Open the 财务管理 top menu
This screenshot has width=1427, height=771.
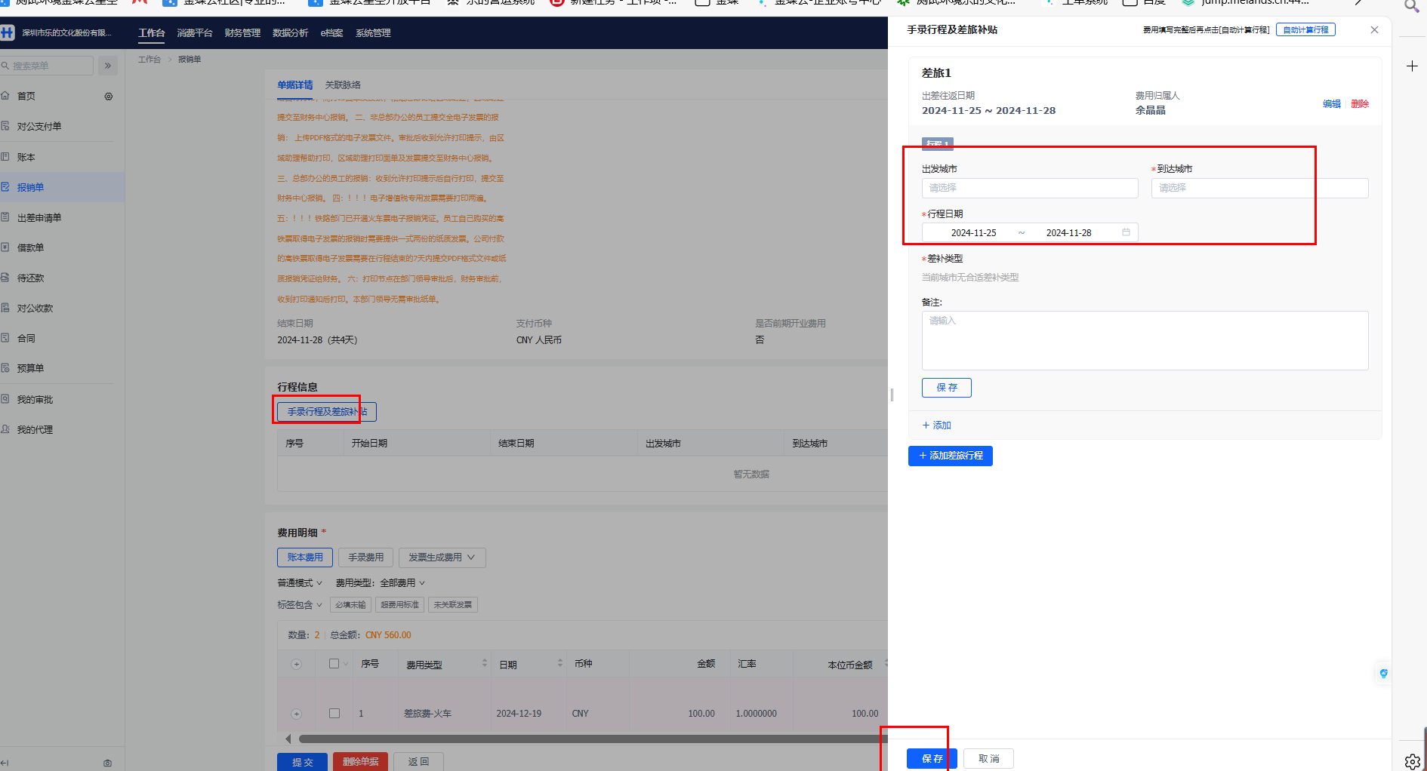[242, 33]
